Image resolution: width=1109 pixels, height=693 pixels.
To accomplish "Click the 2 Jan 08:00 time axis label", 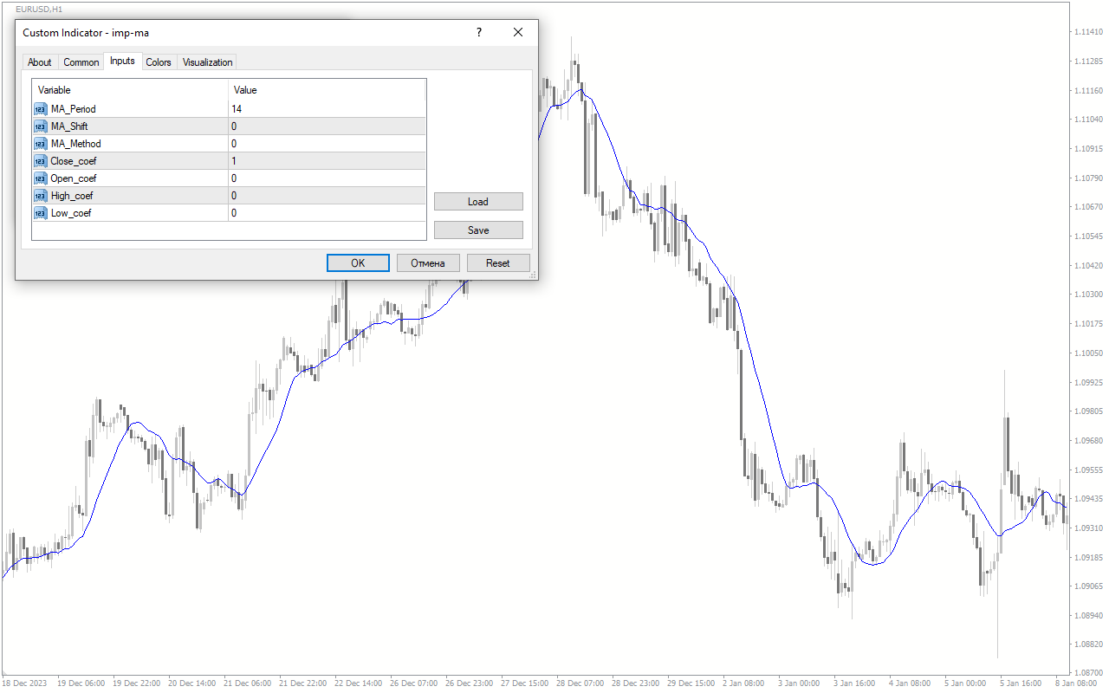I will [742, 683].
